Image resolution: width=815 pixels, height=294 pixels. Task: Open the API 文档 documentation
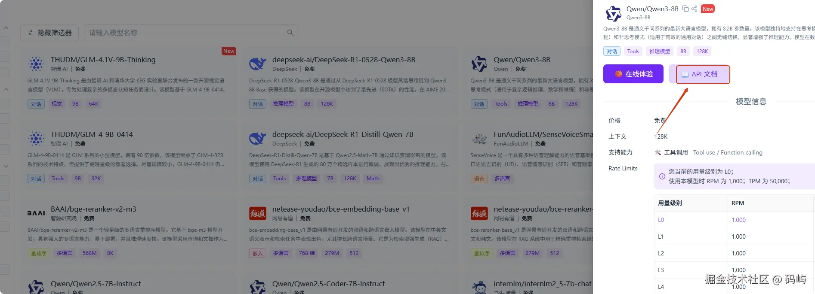click(699, 74)
